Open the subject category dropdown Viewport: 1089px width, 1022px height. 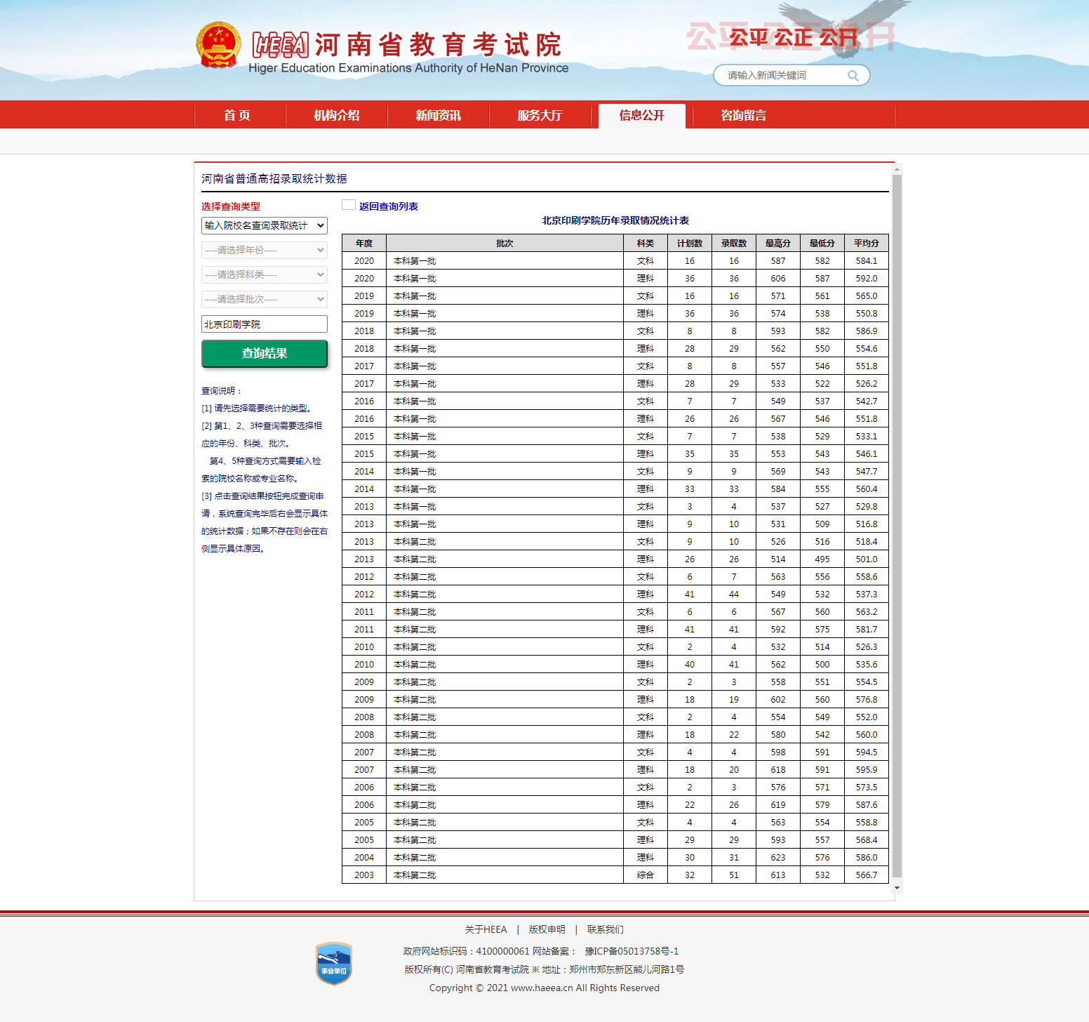tap(265, 274)
